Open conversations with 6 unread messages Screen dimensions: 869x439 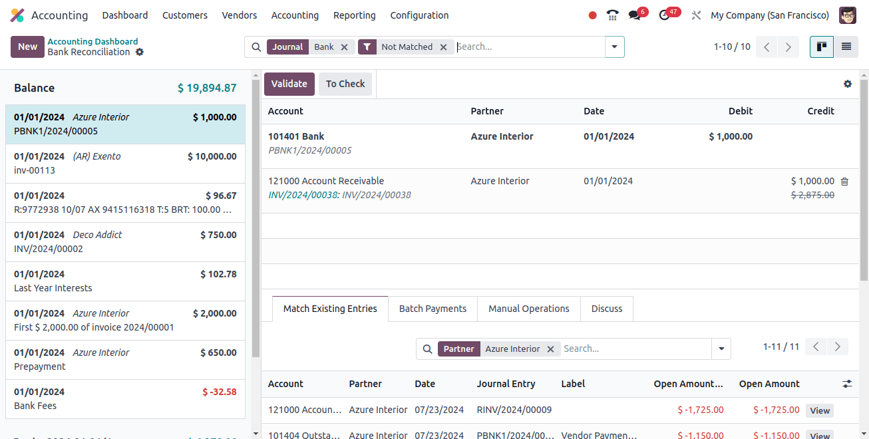click(635, 15)
